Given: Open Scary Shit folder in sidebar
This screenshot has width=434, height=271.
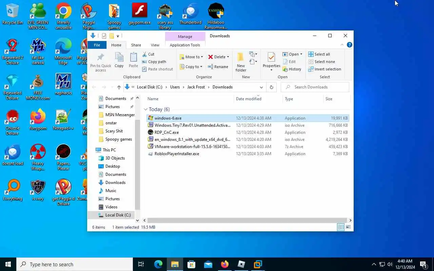Looking at the screenshot, I should pos(111,131).
